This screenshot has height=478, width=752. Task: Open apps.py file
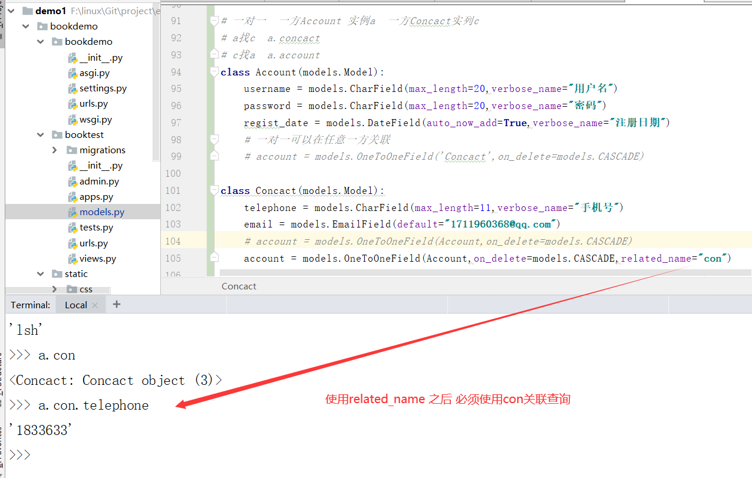[96, 196]
